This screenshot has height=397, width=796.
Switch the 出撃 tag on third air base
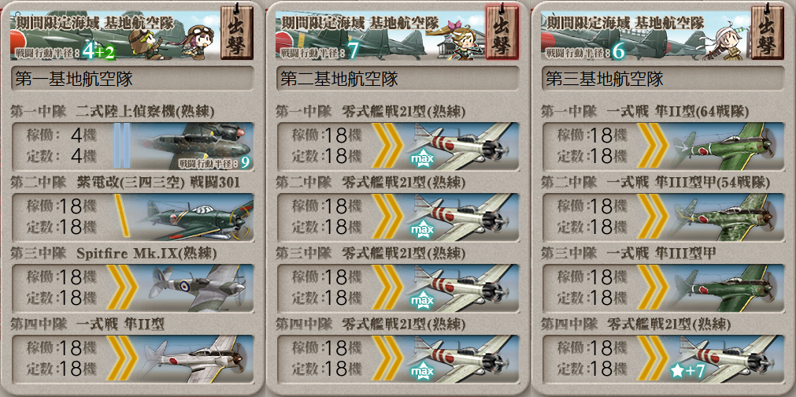pyautogui.click(x=767, y=32)
